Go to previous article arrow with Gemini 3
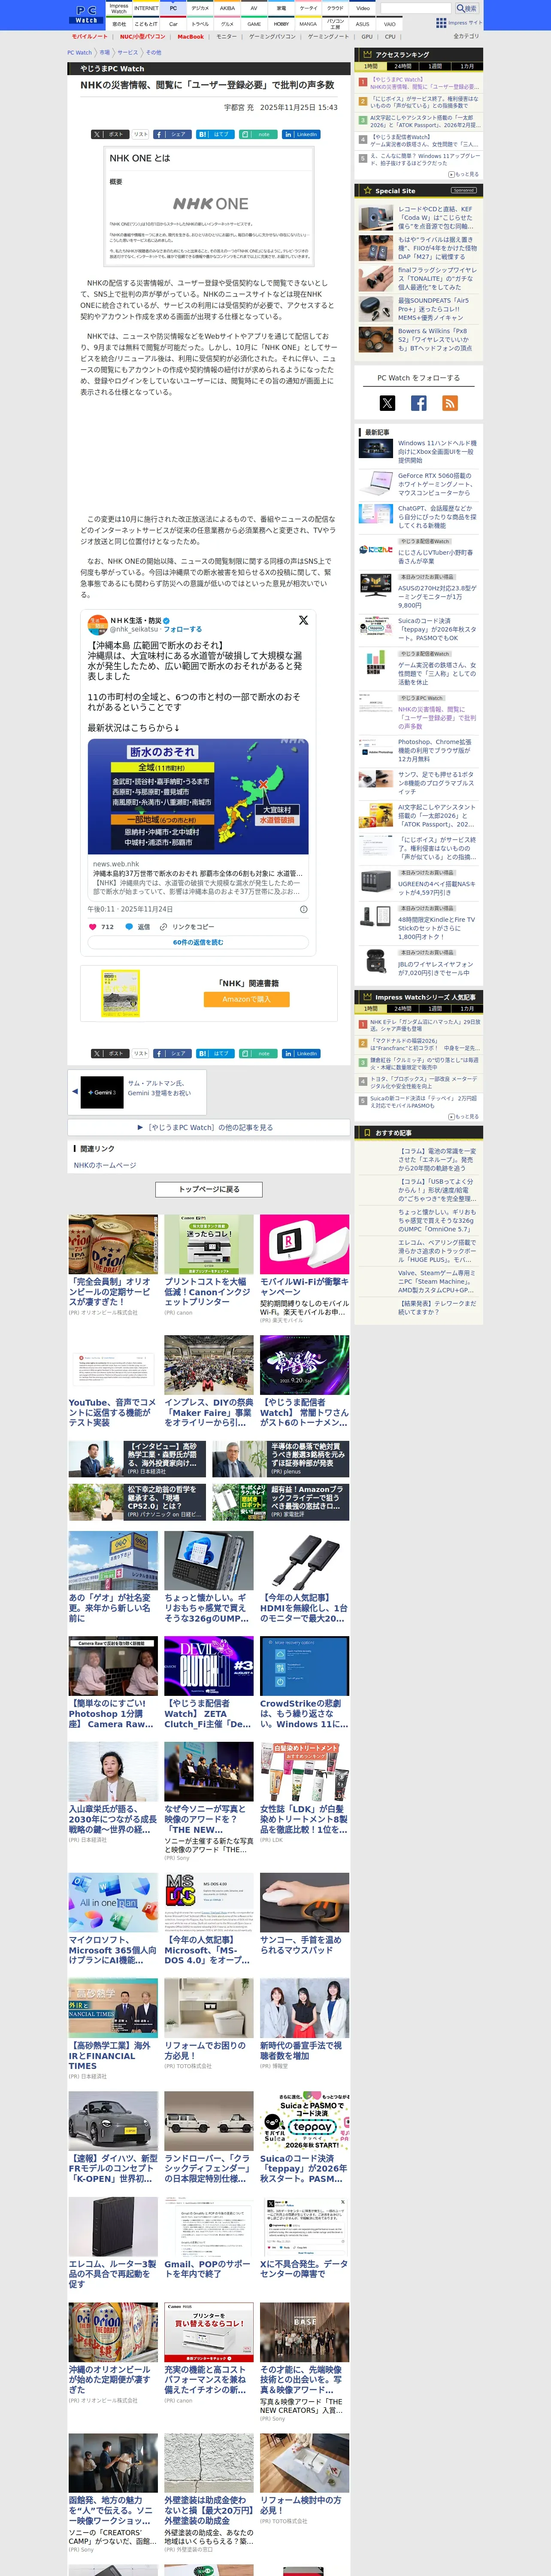The width and height of the screenshot is (551, 2576). [75, 1092]
